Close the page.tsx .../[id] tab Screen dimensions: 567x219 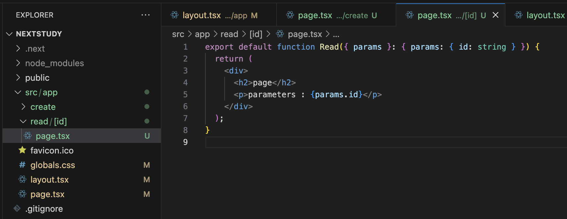496,15
